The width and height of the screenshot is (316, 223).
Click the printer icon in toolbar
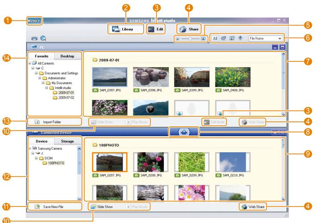[x=34, y=38]
